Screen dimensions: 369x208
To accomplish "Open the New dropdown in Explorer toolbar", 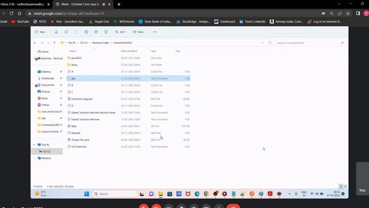I will pyautogui.click(x=41, y=32).
